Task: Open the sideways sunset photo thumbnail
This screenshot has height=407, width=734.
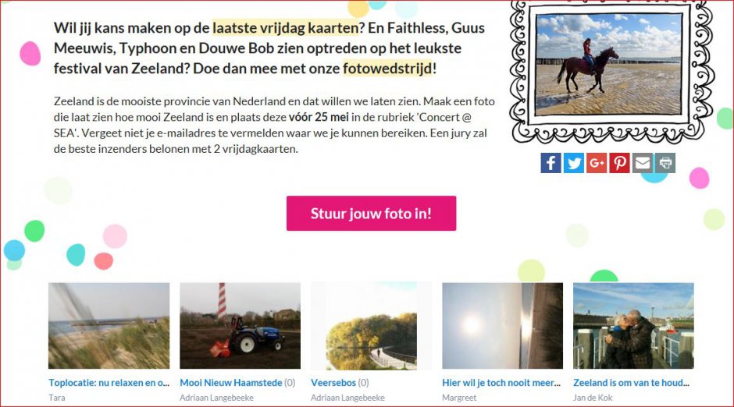Action: pos(502,326)
